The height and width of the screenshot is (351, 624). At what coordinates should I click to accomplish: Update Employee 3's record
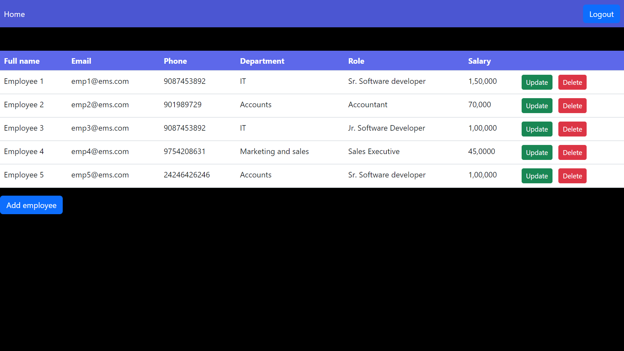tap(537, 129)
